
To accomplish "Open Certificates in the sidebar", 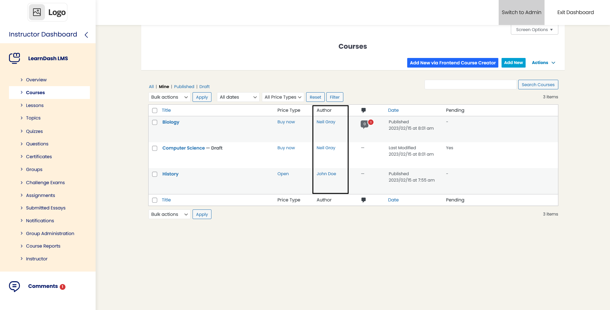I will (x=39, y=157).
